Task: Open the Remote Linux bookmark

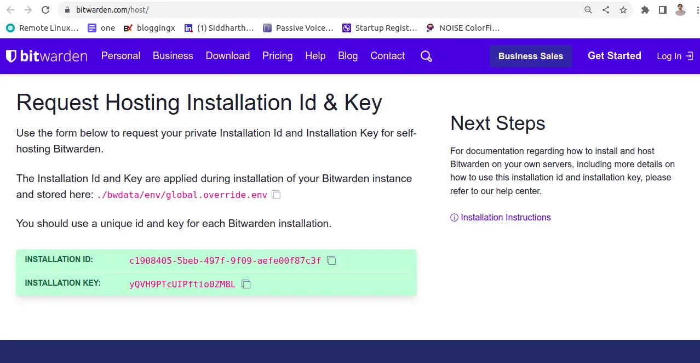Action: point(43,28)
